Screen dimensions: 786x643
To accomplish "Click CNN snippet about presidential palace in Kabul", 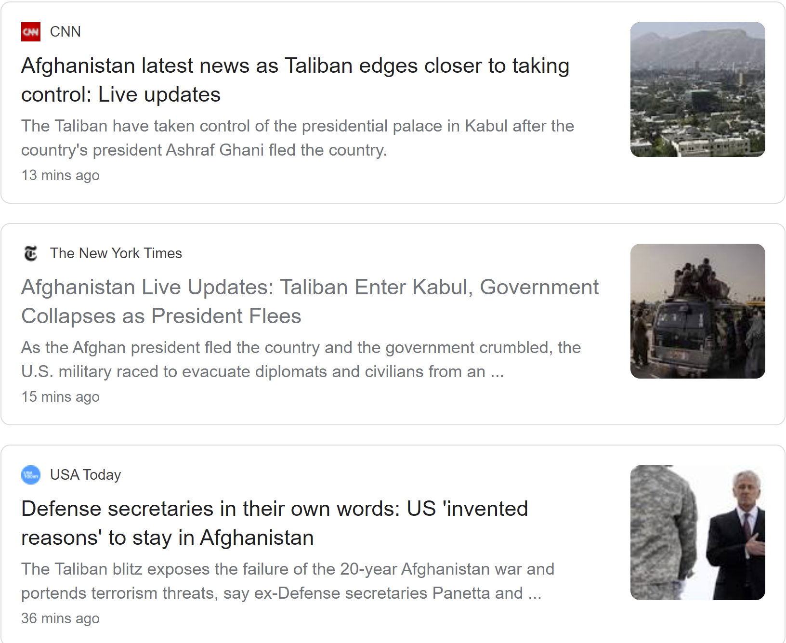I will pyautogui.click(x=298, y=138).
